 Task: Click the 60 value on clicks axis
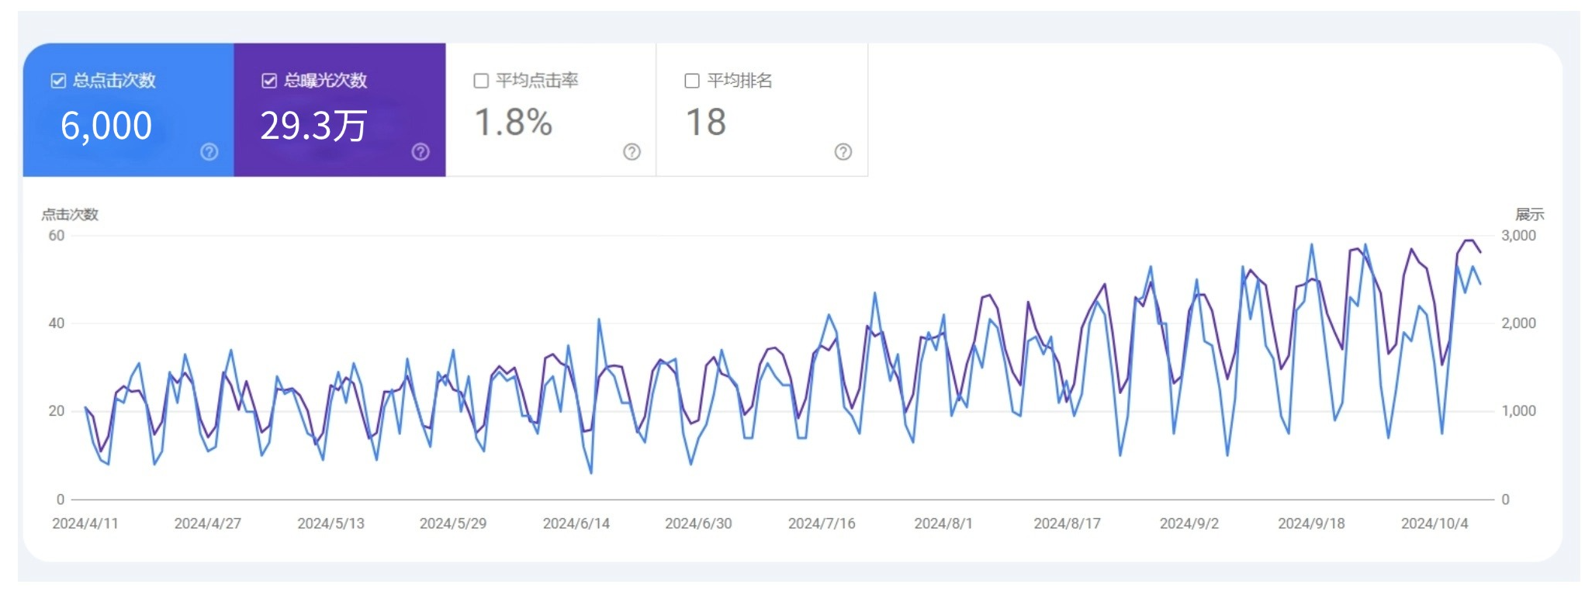pyautogui.click(x=57, y=236)
